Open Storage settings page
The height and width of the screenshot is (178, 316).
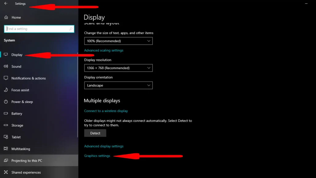click(x=39, y=125)
